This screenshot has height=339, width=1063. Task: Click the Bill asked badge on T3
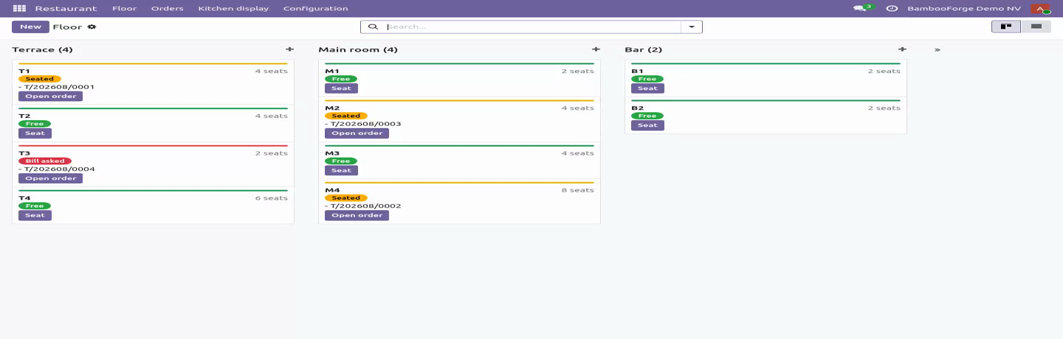pyautogui.click(x=45, y=161)
